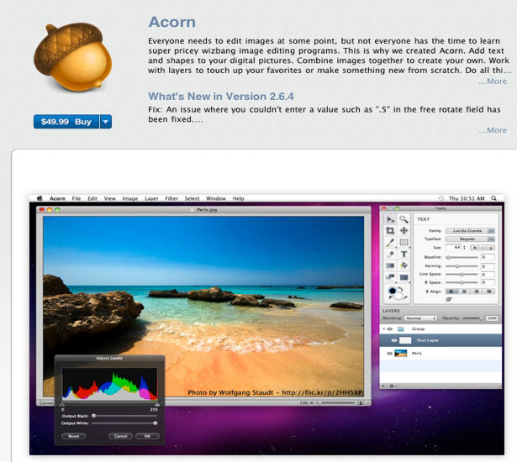Image resolution: width=517 pixels, height=462 pixels.
Task: Select the rectangular marquee selection tool
Action: click(404, 243)
